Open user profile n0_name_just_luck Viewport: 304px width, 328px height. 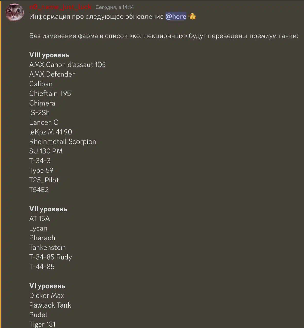(60, 7)
